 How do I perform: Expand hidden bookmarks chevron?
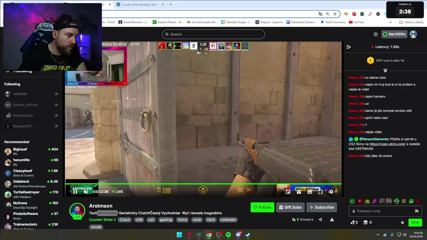[390, 22]
